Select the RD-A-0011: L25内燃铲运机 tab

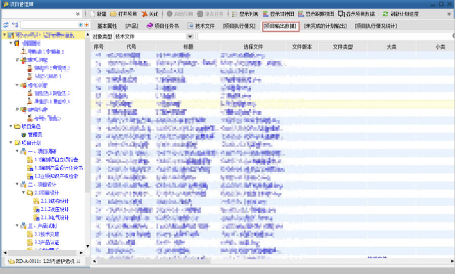45,261
